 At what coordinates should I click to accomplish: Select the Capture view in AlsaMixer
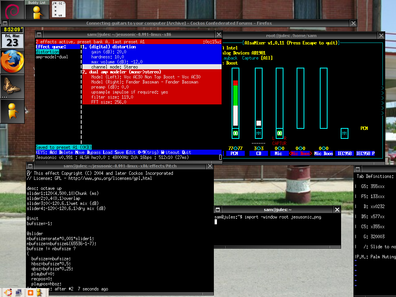tap(250, 58)
